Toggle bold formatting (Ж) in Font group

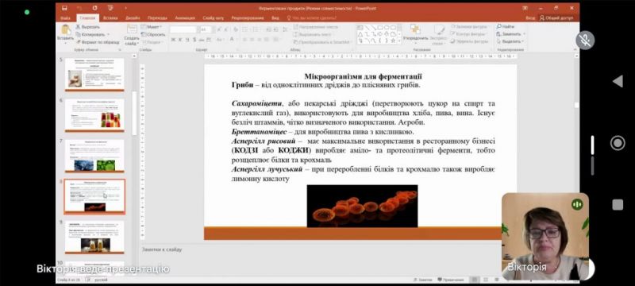173,40
